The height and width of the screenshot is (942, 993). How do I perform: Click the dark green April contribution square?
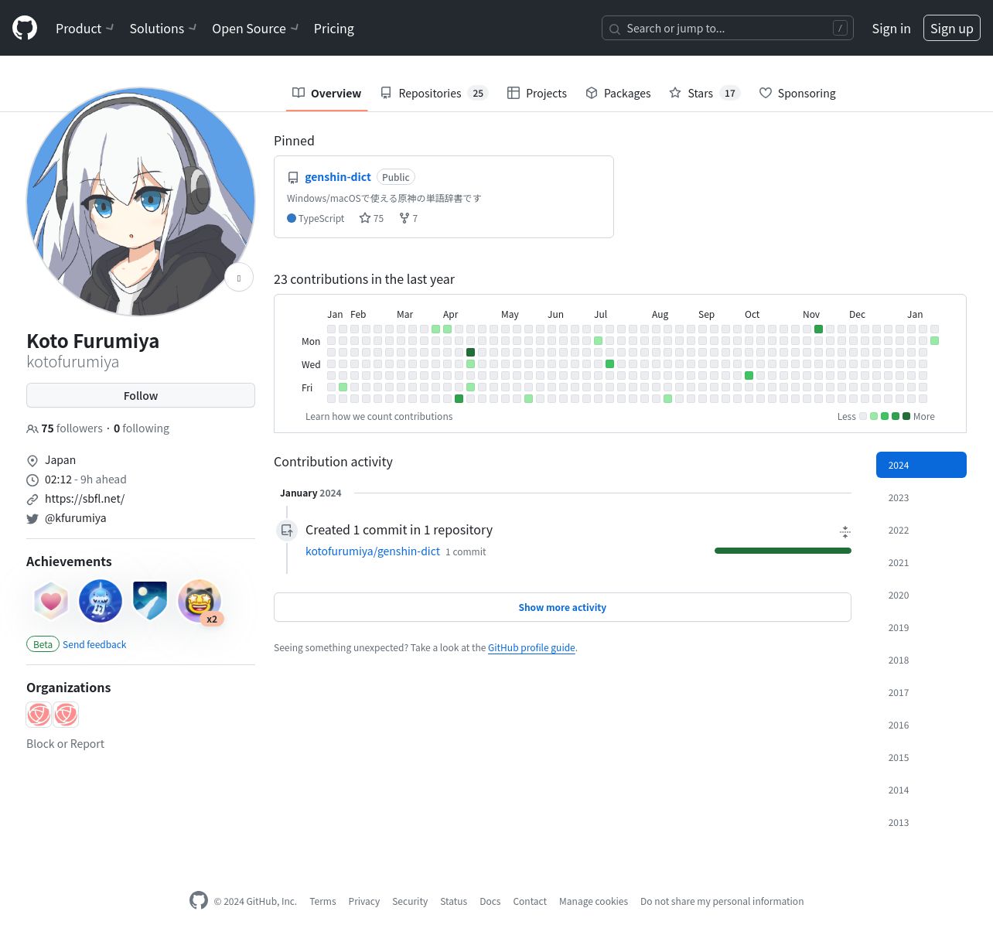470,352
